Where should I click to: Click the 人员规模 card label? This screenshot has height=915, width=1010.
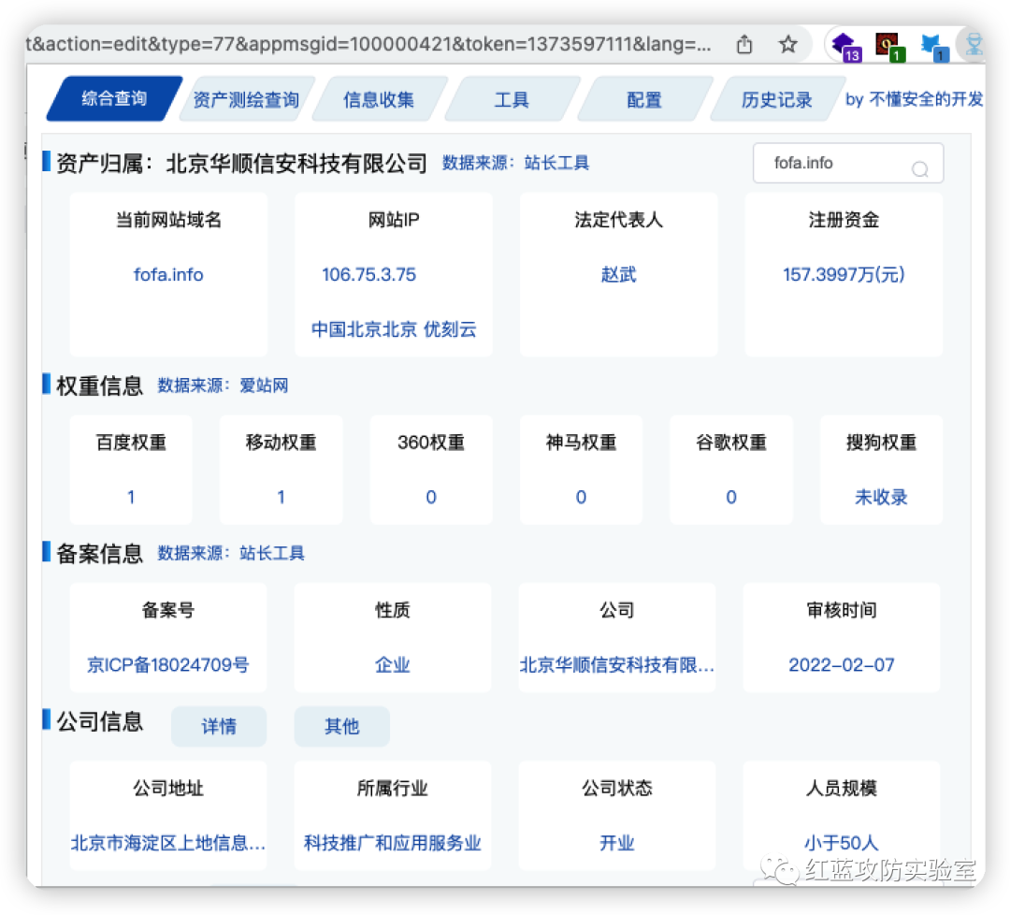(842, 788)
